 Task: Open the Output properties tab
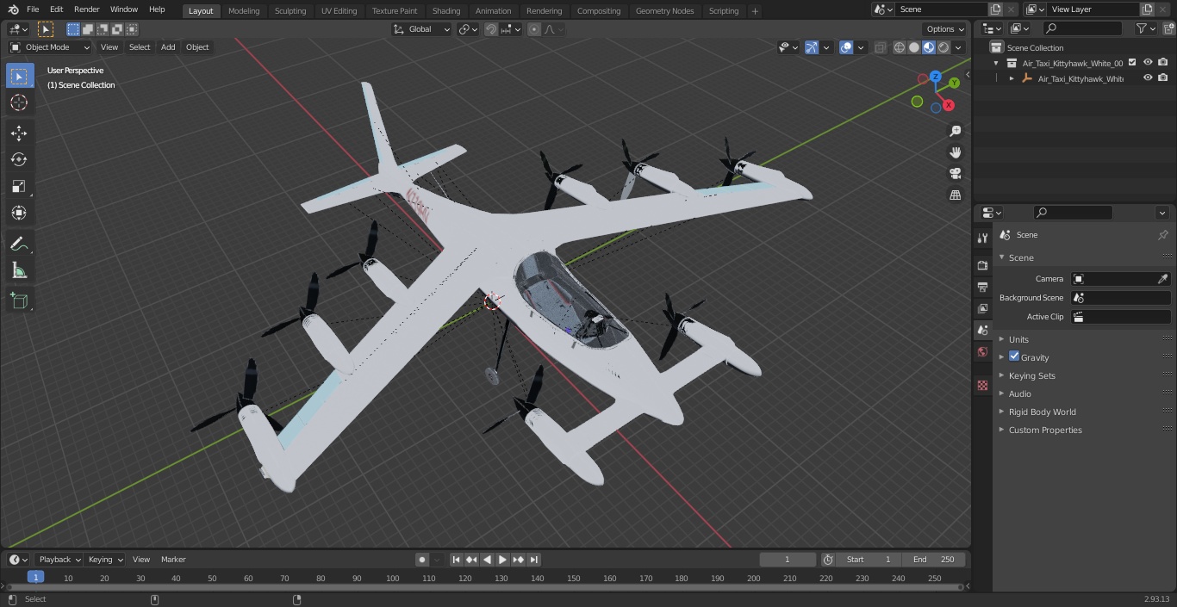point(982,287)
